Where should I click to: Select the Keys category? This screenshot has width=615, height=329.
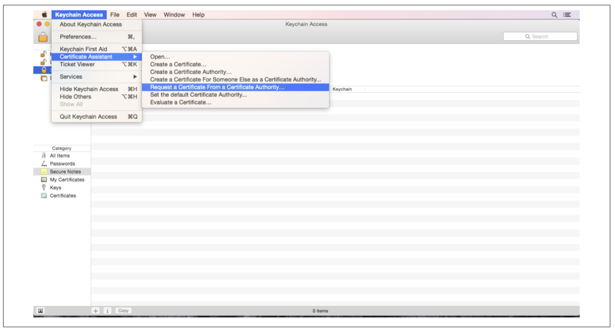(55, 188)
